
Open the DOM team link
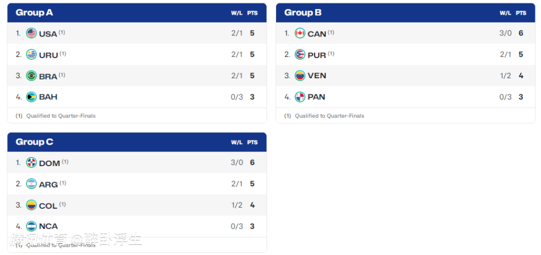pos(50,163)
